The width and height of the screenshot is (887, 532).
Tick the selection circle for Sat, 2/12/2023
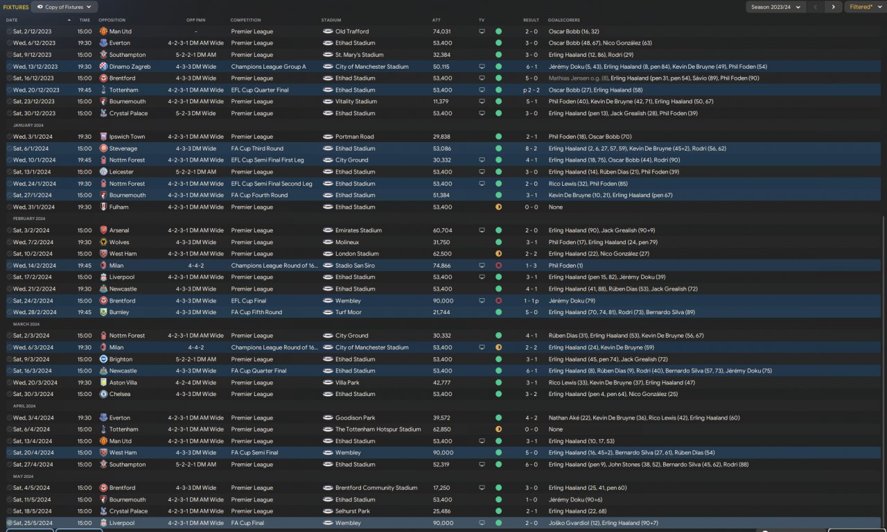point(10,31)
